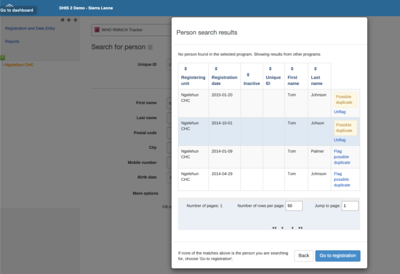Viewport: 400px width, 274px height.
Task: Click Number of rows per page field
Action: 294,206
